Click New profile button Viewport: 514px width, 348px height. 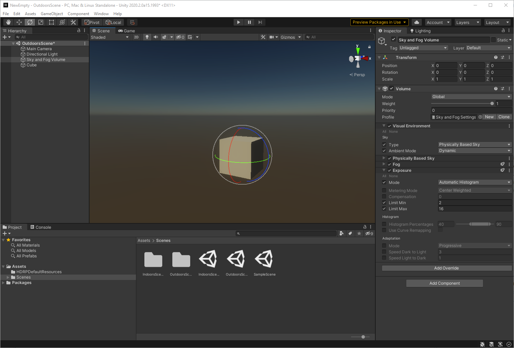[489, 117]
